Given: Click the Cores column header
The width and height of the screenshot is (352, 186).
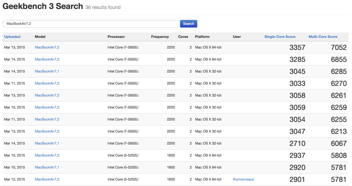Looking at the screenshot, I should click(183, 37).
